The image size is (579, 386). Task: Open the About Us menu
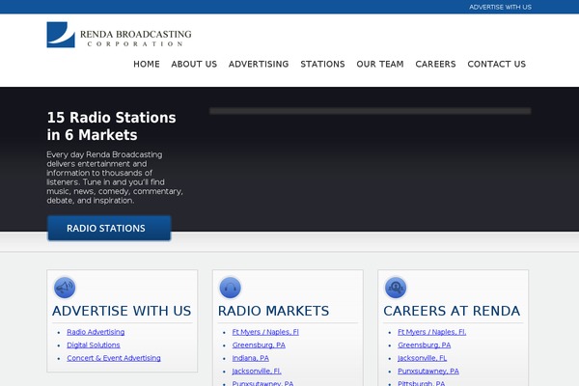tap(194, 64)
